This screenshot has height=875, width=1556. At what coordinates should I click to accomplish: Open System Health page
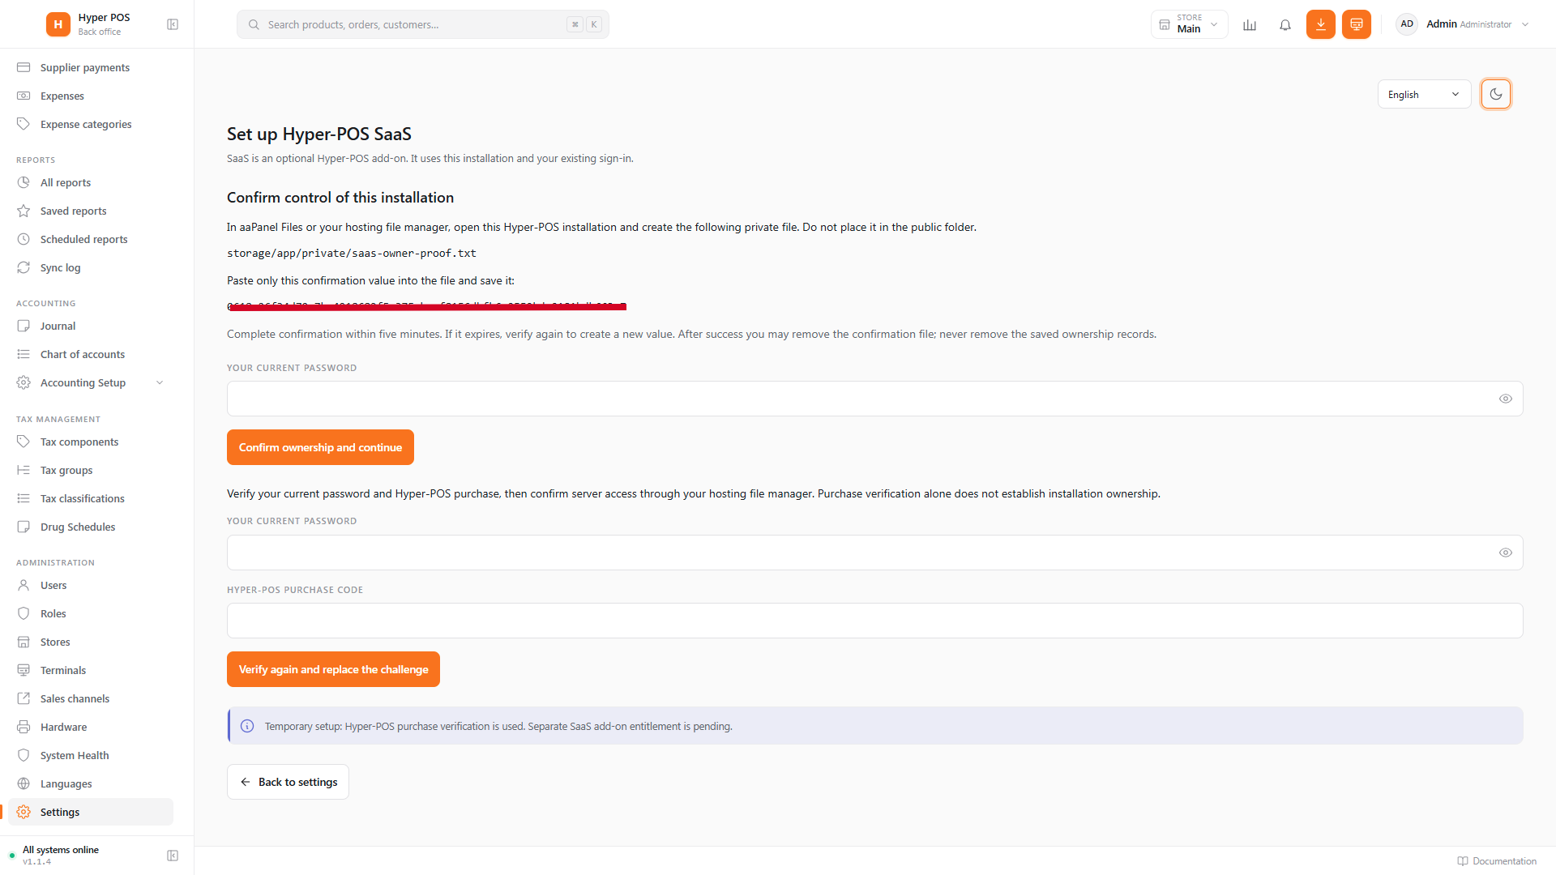pyautogui.click(x=91, y=755)
